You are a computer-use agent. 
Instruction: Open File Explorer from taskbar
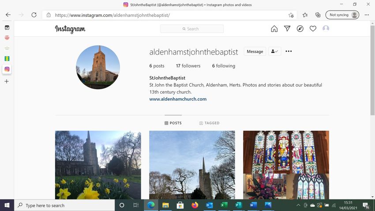click(x=165, y=205)
